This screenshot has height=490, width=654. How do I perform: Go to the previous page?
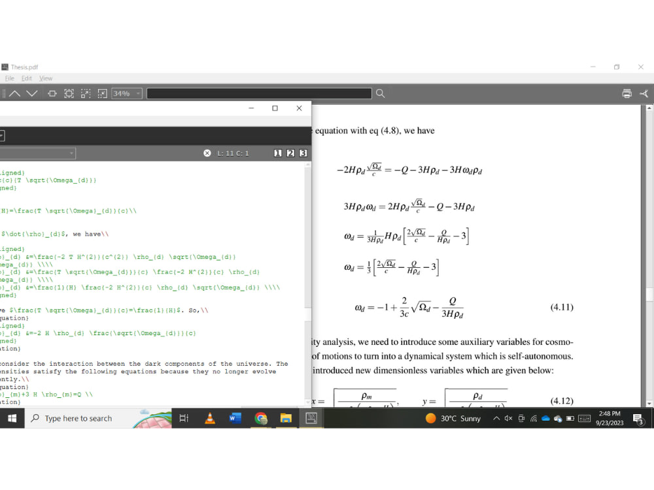click(14, 93)
